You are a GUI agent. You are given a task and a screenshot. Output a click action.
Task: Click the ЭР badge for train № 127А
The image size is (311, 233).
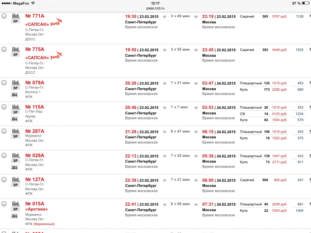tap(15, 185)
